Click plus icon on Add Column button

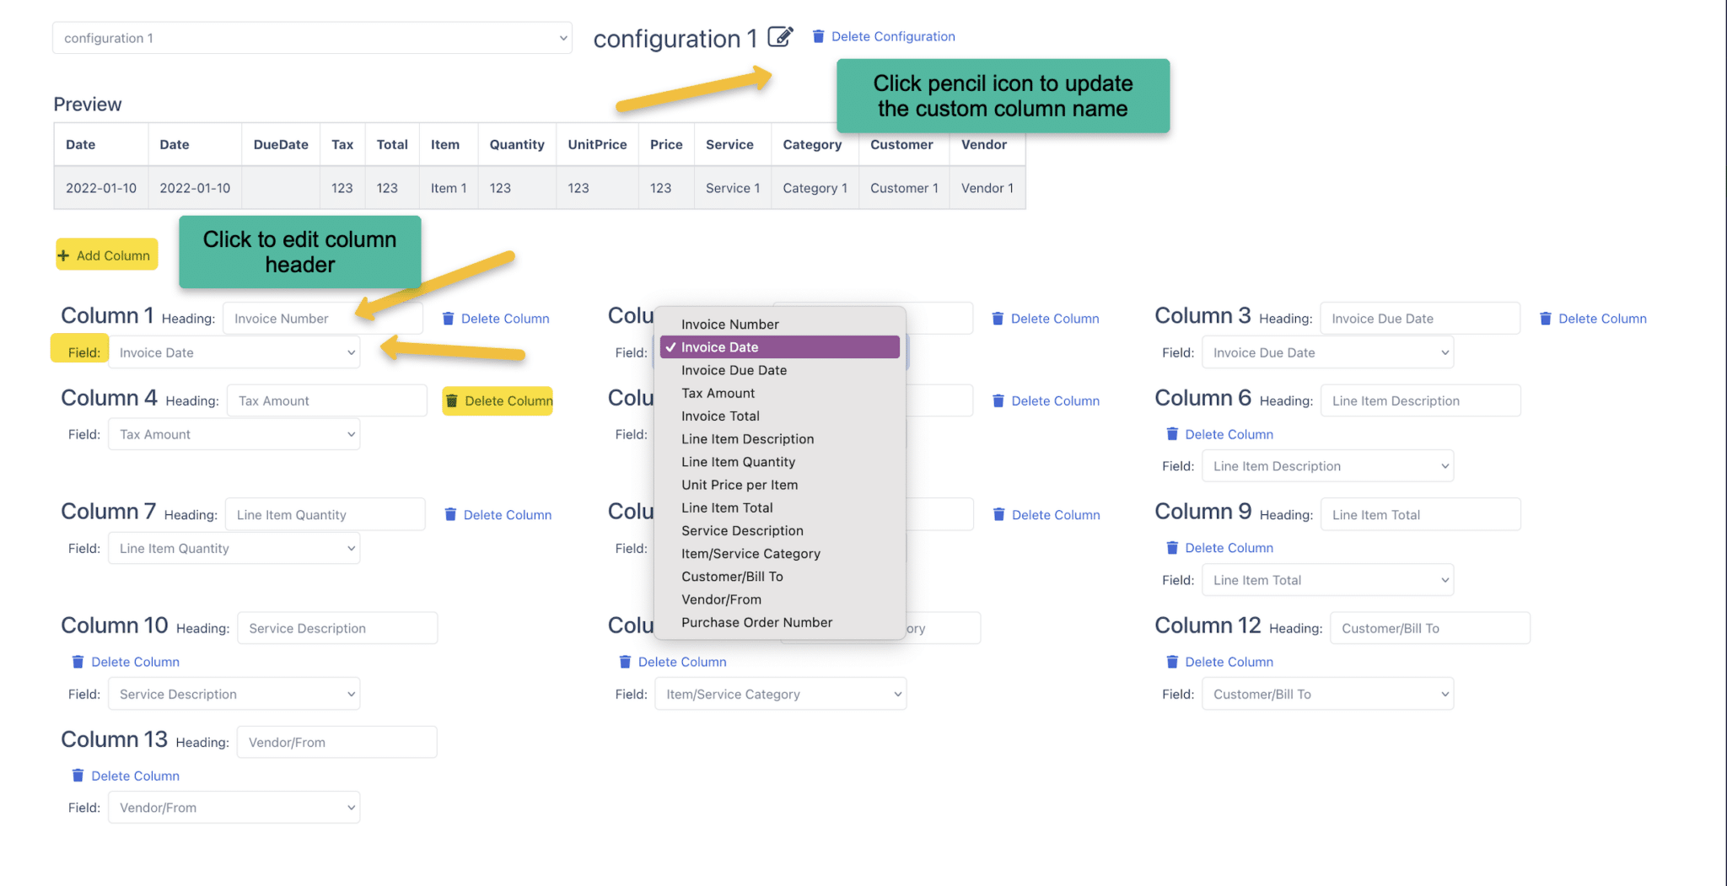(x=64, y=255)
